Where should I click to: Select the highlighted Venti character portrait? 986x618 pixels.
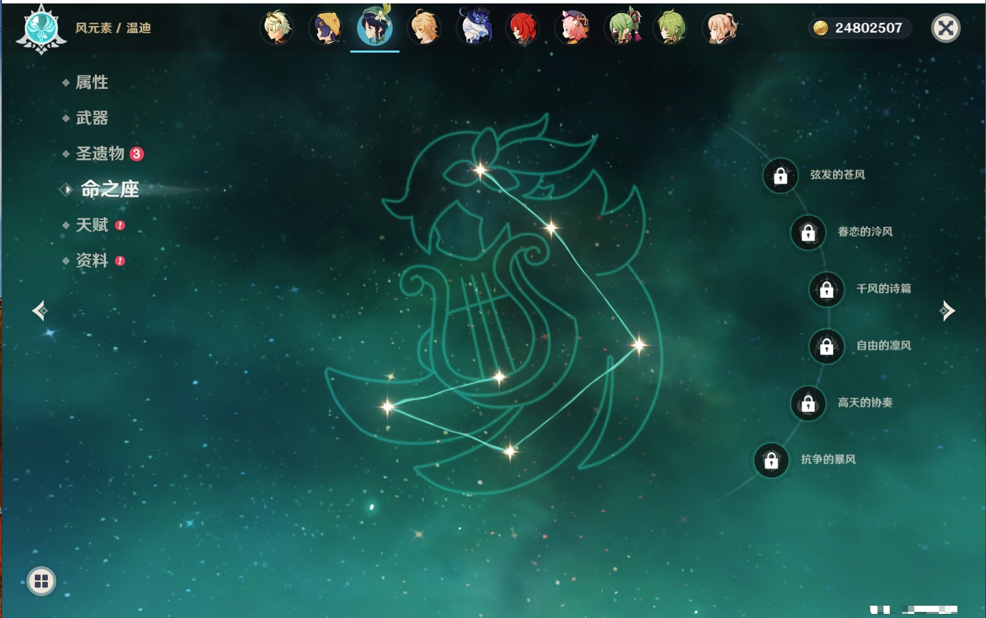click(375, 27)
